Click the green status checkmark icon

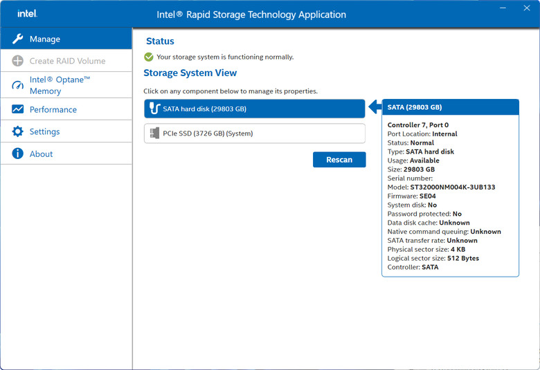point(149,57)
